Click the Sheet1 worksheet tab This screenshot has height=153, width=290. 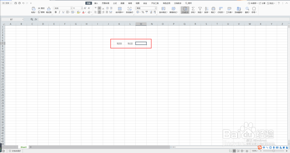pos(24,147)
